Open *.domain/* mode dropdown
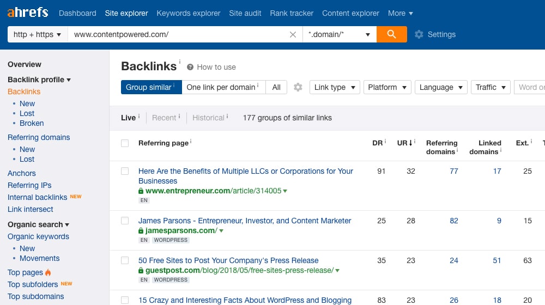545x305 pixels. point(340,34)
